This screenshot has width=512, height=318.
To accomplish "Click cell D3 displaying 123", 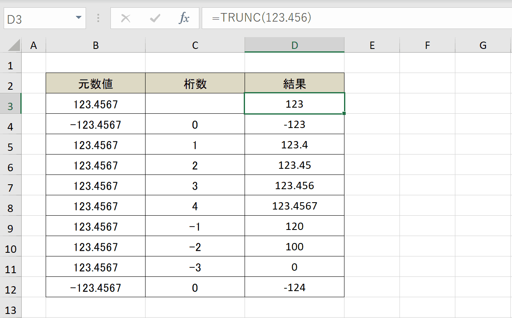I will [x=294, y=104].
